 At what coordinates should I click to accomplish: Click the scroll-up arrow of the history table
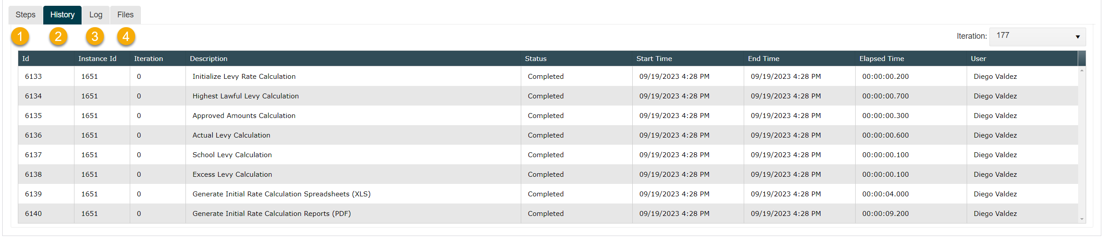pyautogui.click(x=1082, y=70)
